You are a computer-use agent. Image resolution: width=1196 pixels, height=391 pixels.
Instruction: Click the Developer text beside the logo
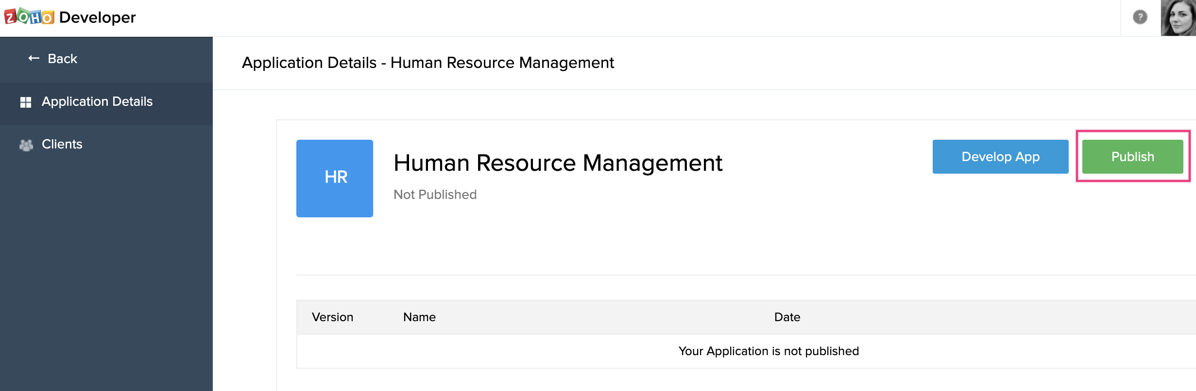(97, 17)
